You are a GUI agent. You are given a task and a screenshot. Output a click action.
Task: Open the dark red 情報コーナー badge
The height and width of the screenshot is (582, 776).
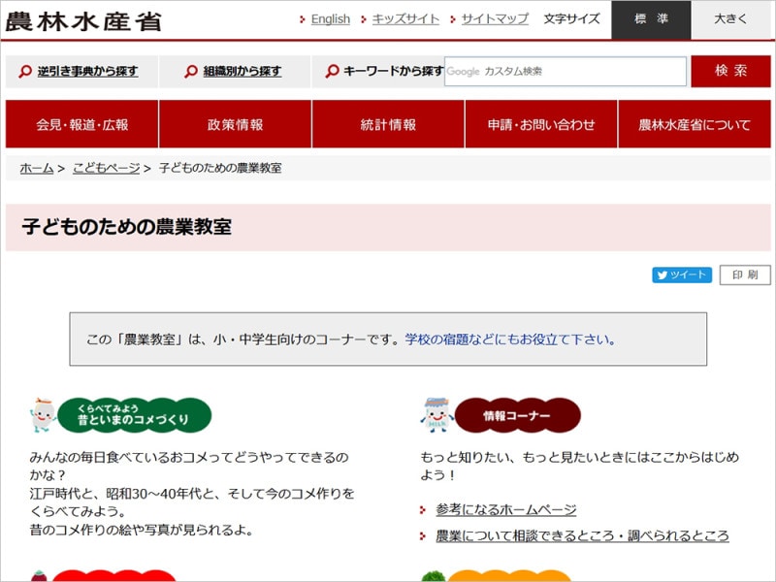point(519,412)
